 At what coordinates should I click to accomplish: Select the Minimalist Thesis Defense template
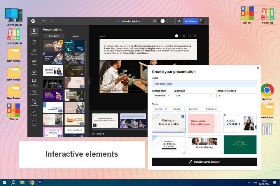click(x=204, y=123)
